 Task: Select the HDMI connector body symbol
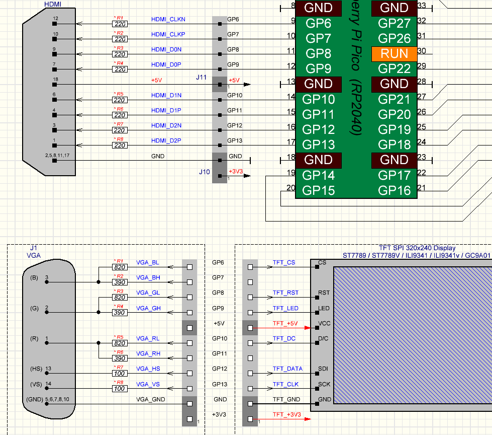pos(49,91)
